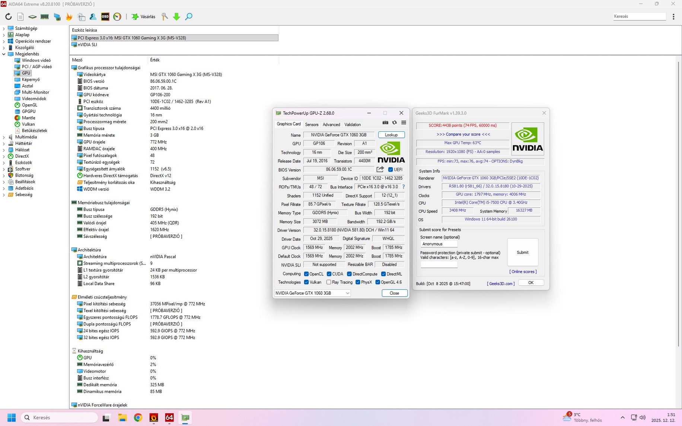This screenshot has height=426, width=682.
Task: Click the magnifier search icon in AIDA64 toolbar
Action: coord(189,17)
